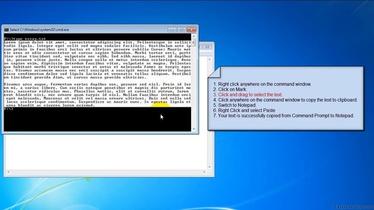Click the line starting 'Vivamus arcu augue'

[x=98, y=84]
